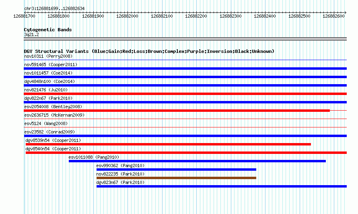This screenshot has height=214, width=358.
Task: Click the Cytogenetic Bands track title
Action: (48, 30)
